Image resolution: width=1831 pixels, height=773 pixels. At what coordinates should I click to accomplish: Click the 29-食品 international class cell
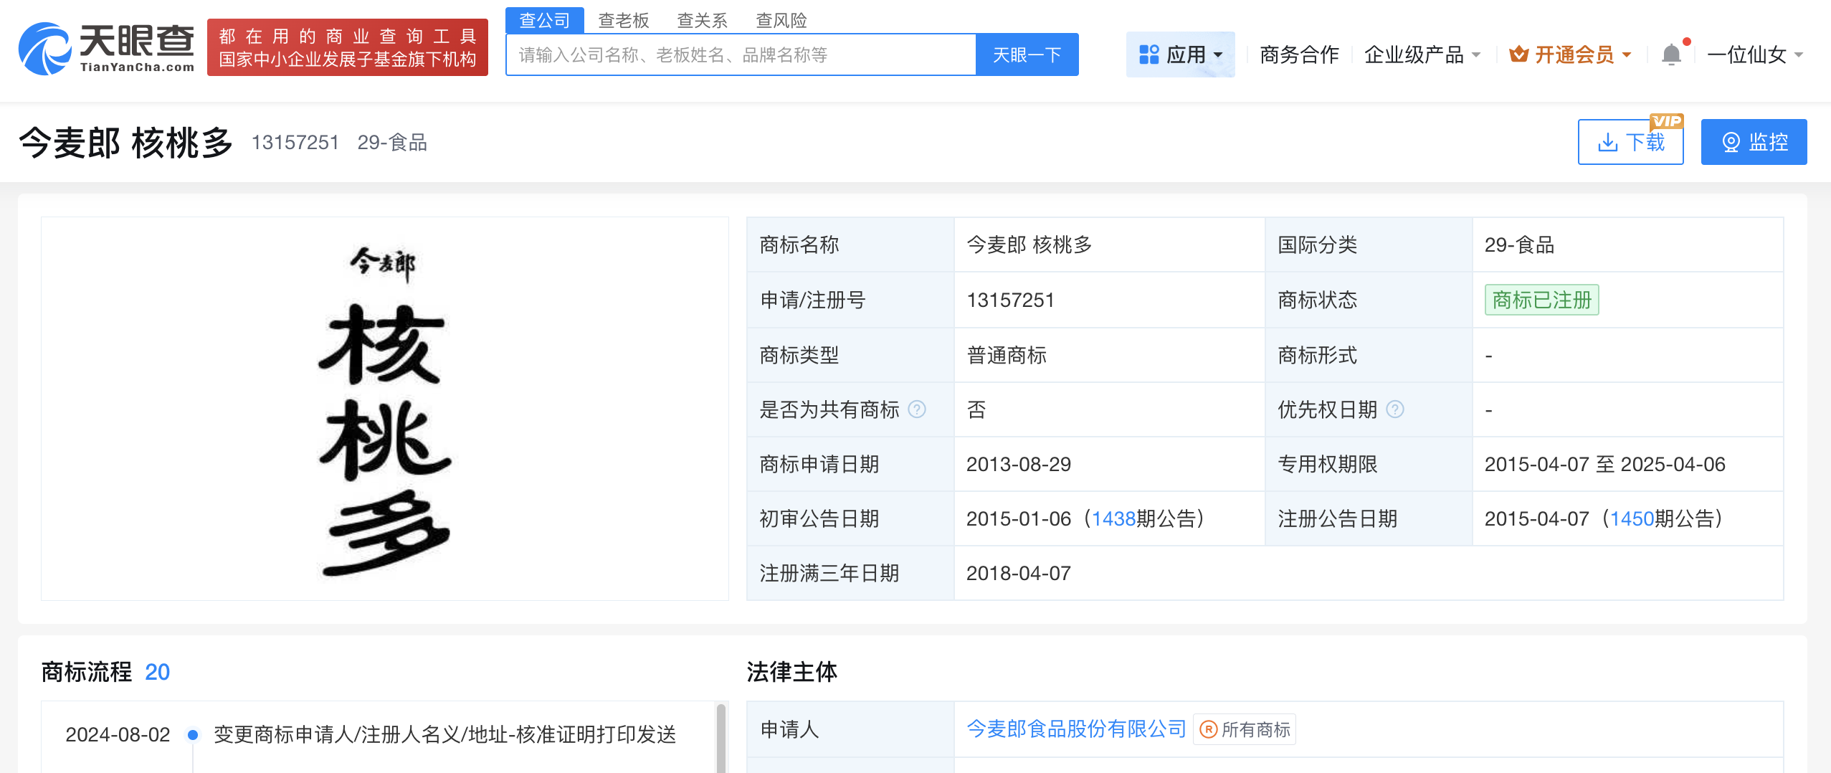point(1627,245)
